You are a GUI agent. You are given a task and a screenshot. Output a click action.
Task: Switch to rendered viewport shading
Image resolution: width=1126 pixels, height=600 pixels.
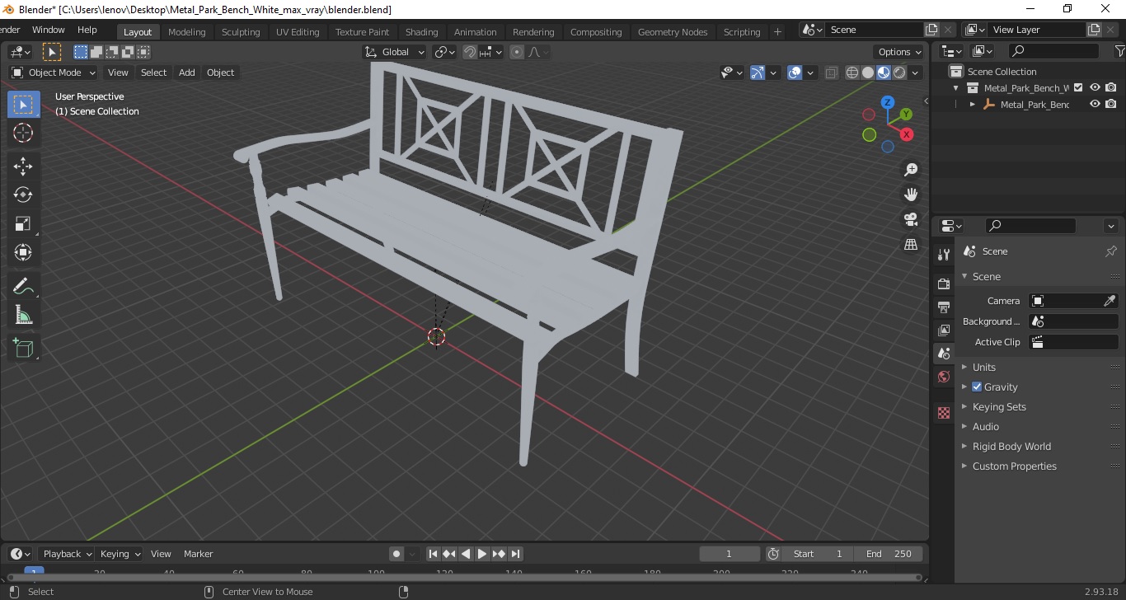899,73
